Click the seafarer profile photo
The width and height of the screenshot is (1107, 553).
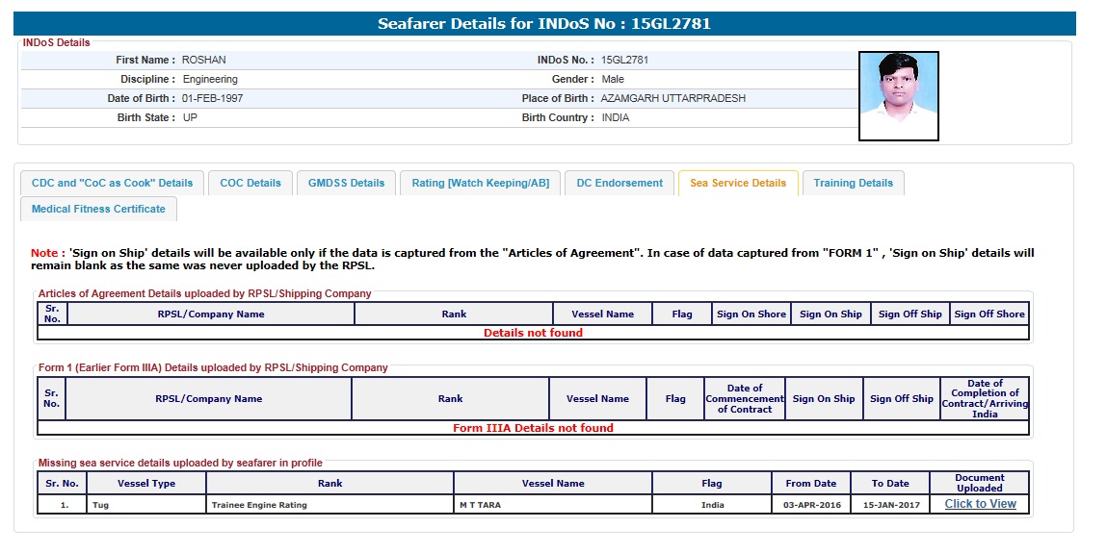(x=898, y=96)
